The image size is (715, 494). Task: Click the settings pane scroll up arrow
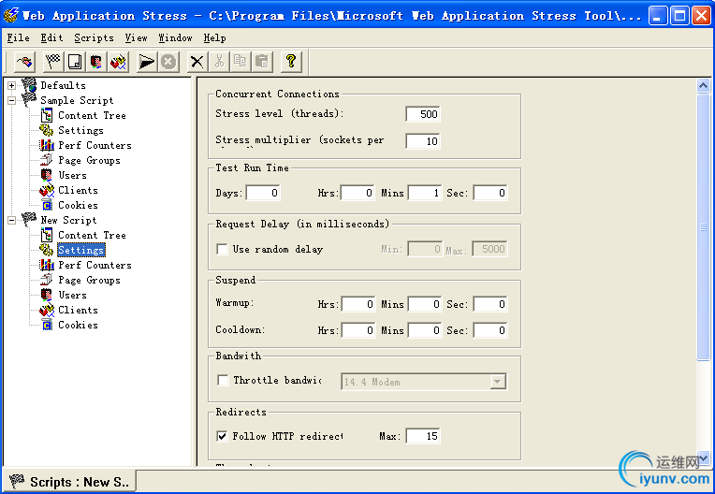tap(703, 86)
